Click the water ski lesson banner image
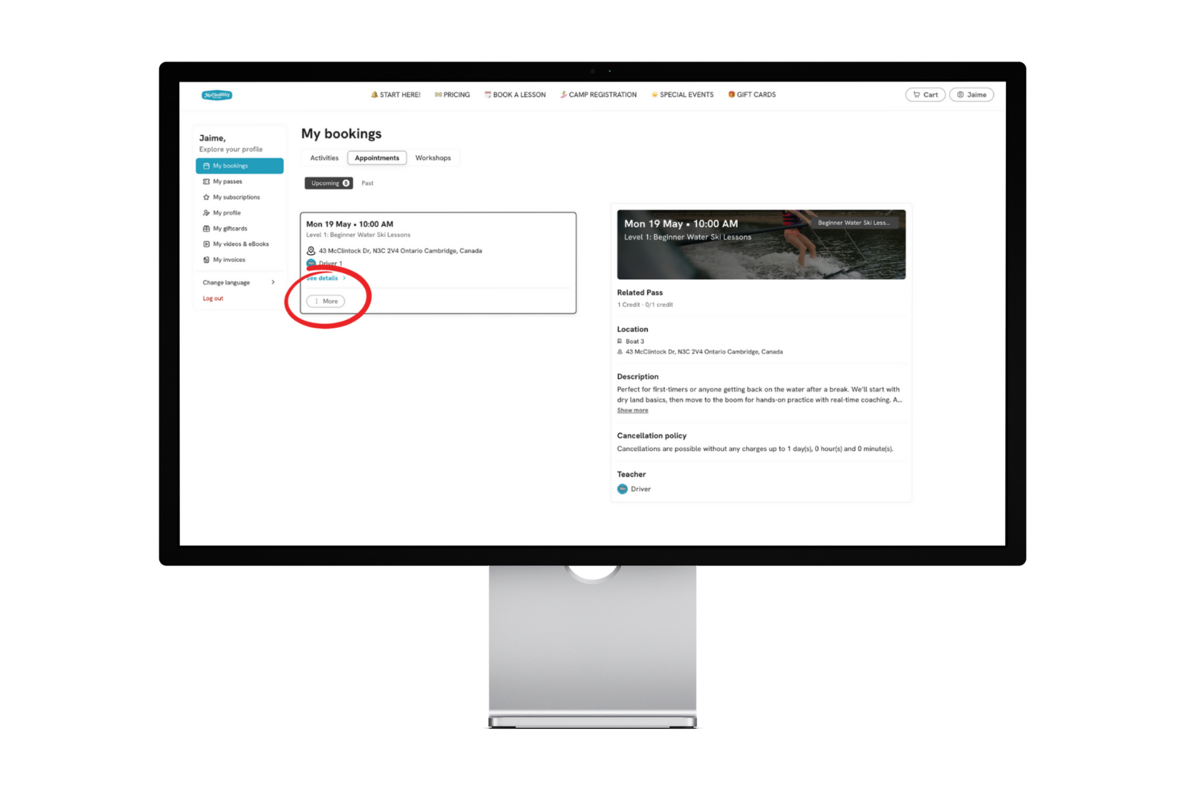The image size is (1185, 790). (761, 244)
